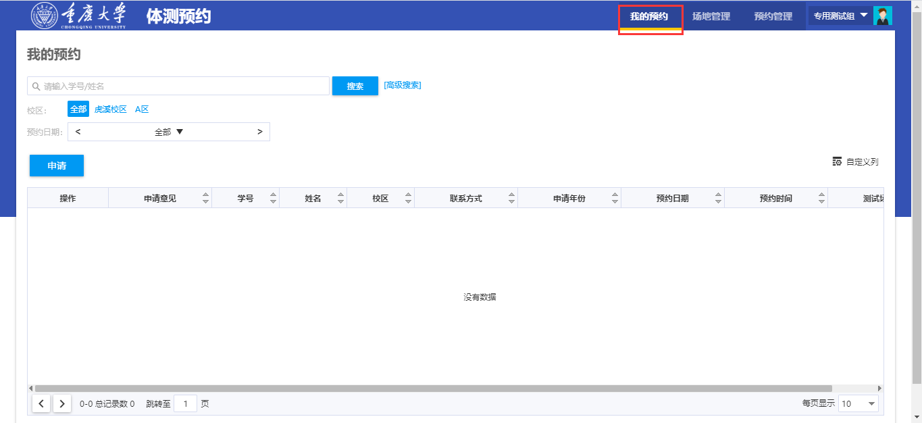Sort by 联系方式 column arrows
Viewport: 922px width, 423px height.
pyautogui.click(x=511, y=199)
